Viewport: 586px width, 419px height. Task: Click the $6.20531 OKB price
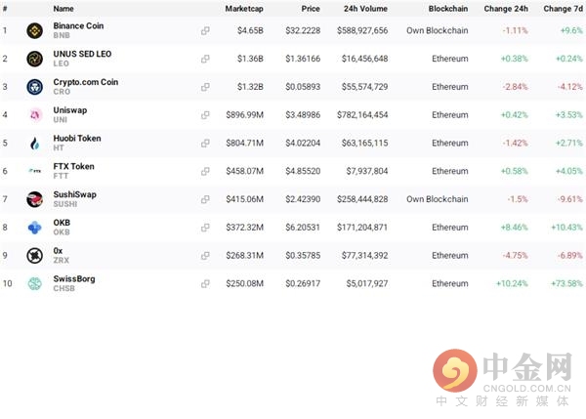click(x=303, y=228)
